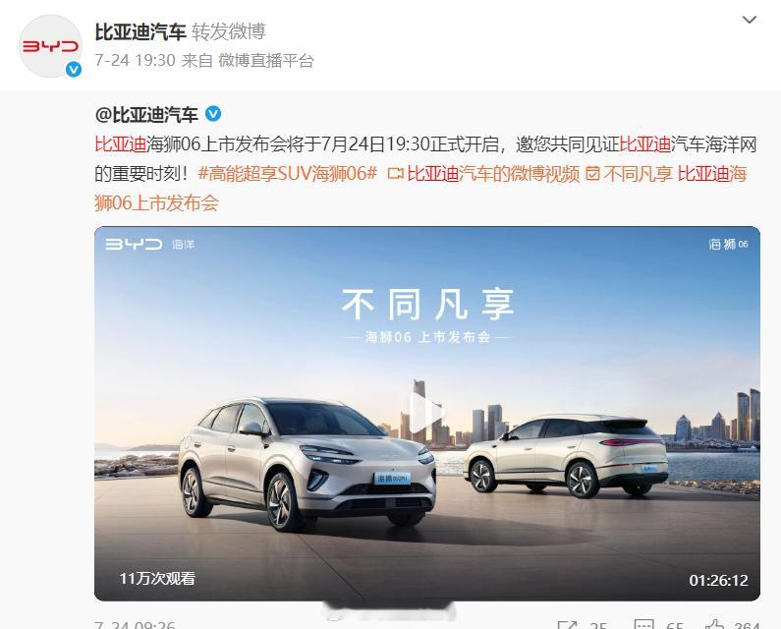Click the blue verified badge on avatar
781x629 pixels.
click(74, 70)
